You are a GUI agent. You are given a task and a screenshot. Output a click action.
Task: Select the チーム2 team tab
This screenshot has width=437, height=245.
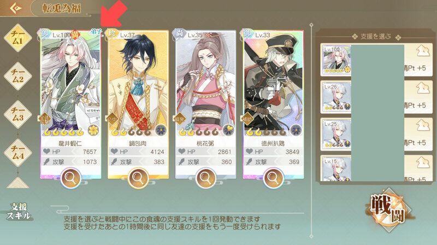tap(17, 76)
